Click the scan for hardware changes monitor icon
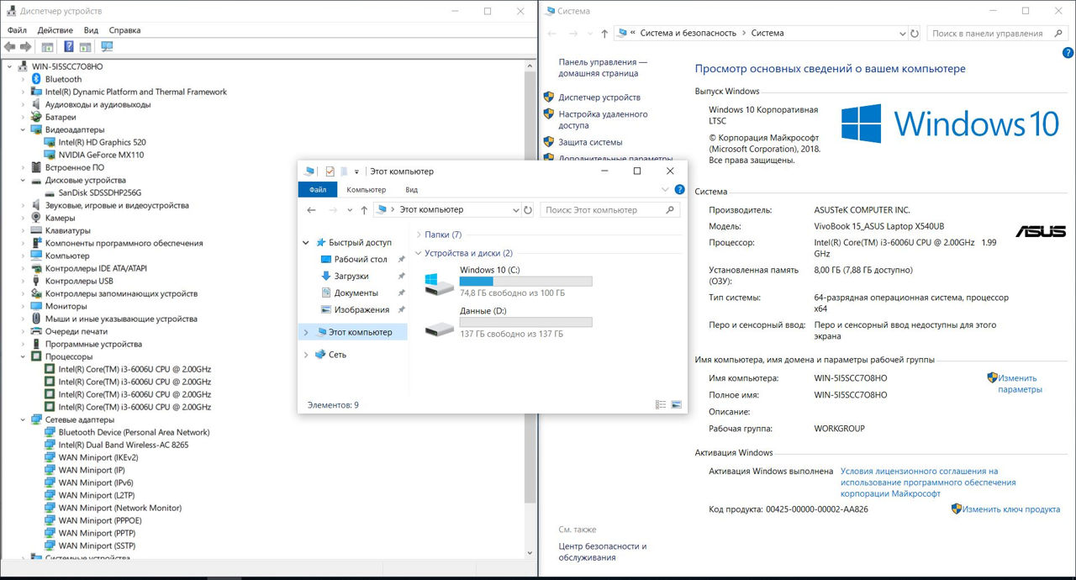Image resolution: width=1076 pixels, height=580 pixels. 107,47
